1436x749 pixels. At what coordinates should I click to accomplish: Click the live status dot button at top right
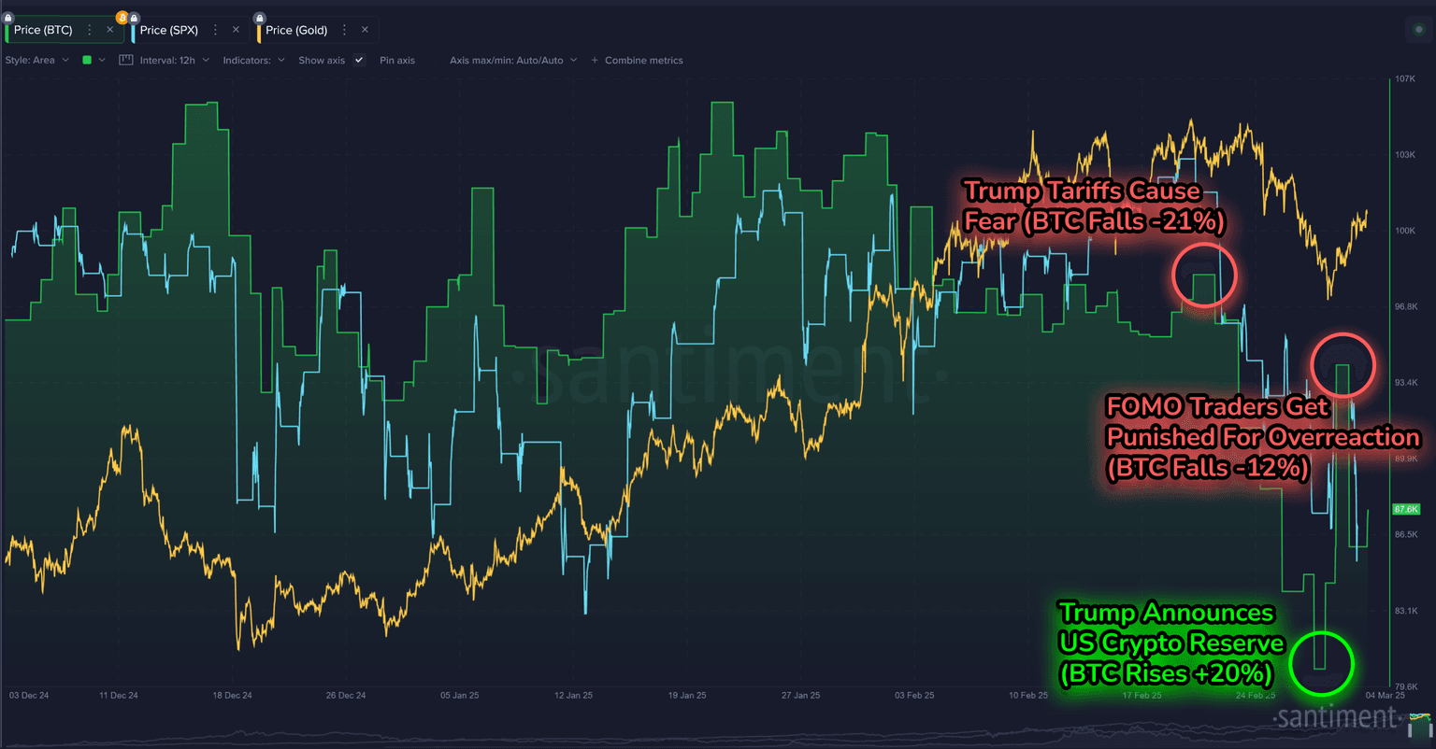(x=1418, y=30)
